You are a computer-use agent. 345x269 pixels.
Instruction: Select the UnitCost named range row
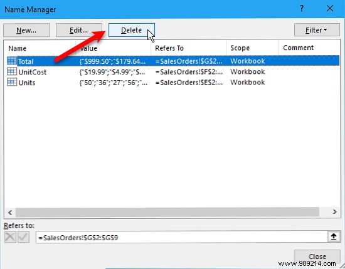172,71
